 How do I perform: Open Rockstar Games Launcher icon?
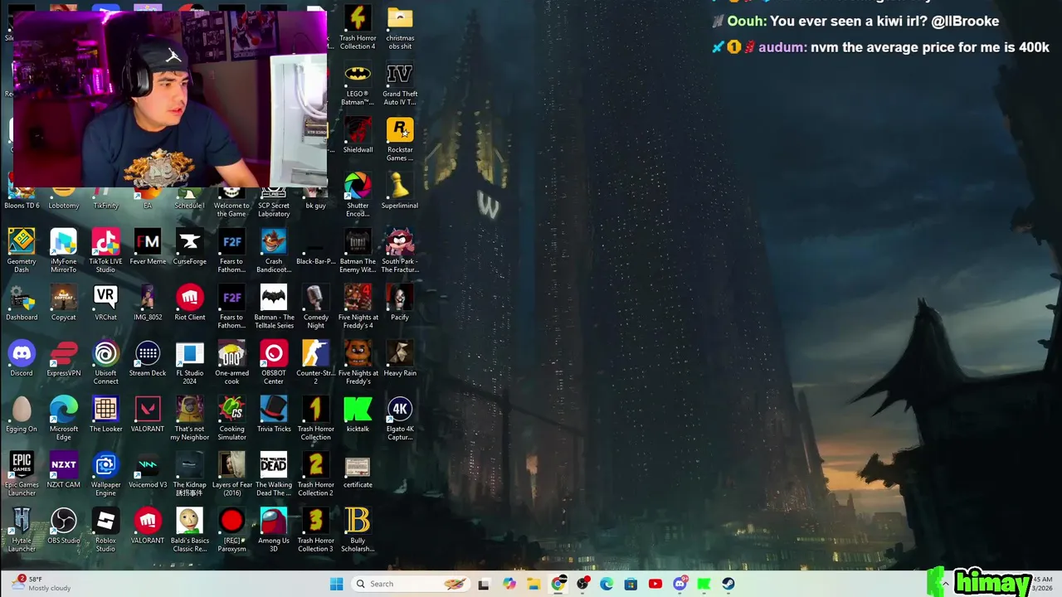coord(400,138)
